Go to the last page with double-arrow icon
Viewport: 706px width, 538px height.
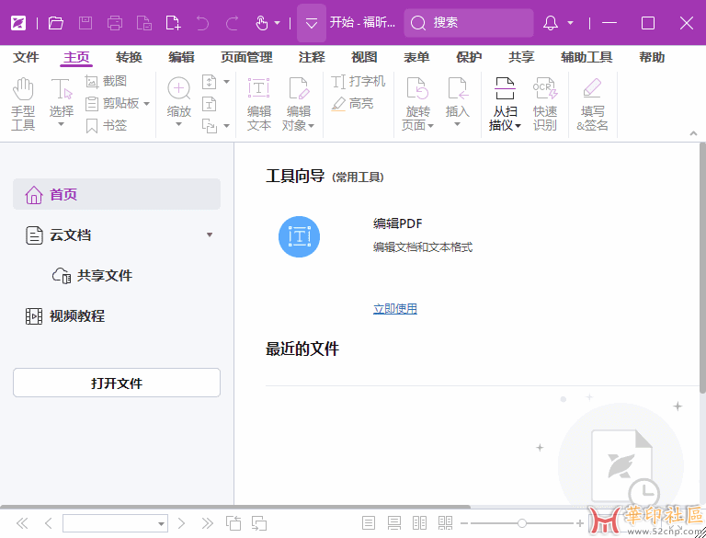tap(208, 523)
